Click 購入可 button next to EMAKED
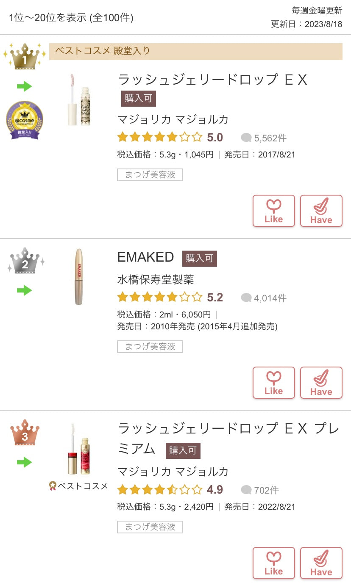Image resolution: width=351 pixels, height=588 pixels. [199, 258]
